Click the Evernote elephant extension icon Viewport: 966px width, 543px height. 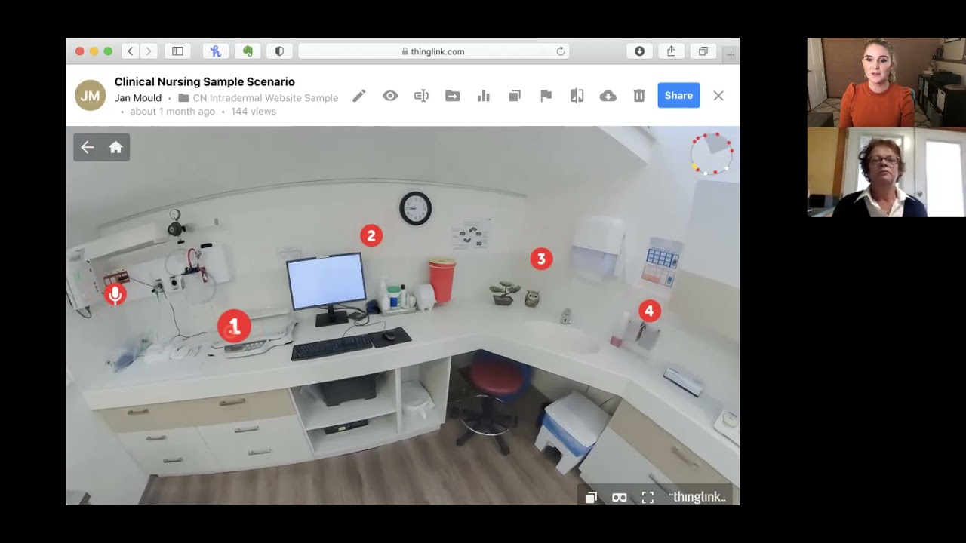(x=248, y=51)
